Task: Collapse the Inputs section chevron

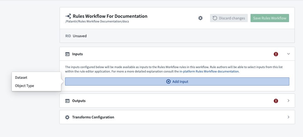Action: [x=288, y=54]
